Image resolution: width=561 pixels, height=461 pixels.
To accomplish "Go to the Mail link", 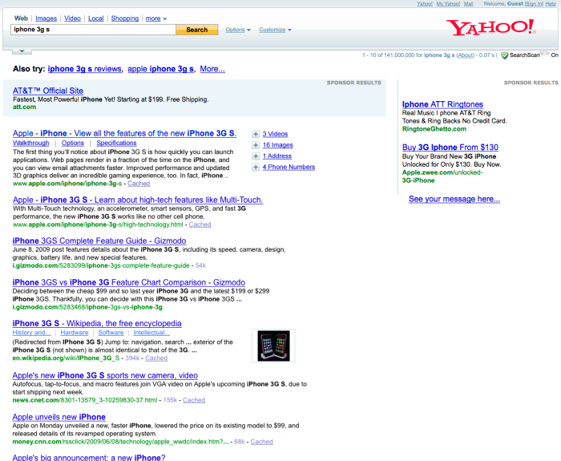I will coord(468,4).
